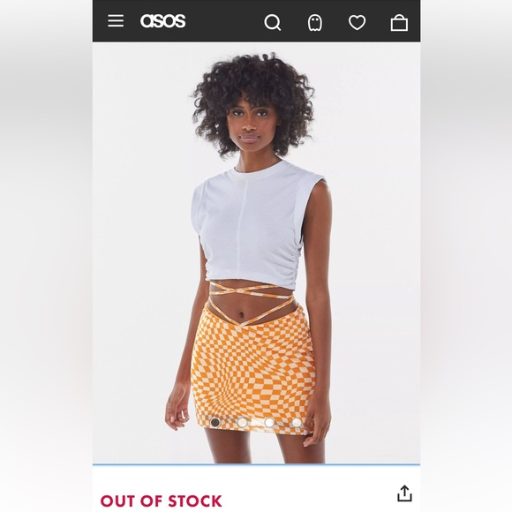Open the search magnifier icon
The height and width of the screenshot is (512, 512).
(272, 23)
